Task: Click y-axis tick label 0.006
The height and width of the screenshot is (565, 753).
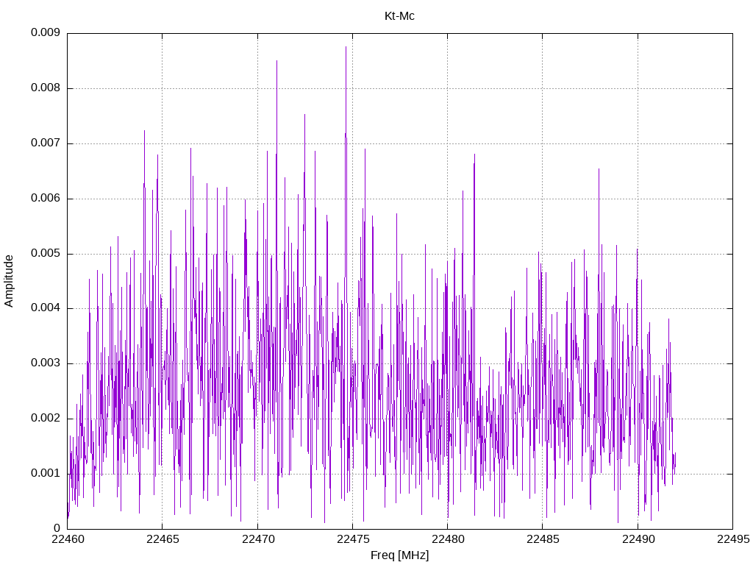Action: (x=46, y=199)
